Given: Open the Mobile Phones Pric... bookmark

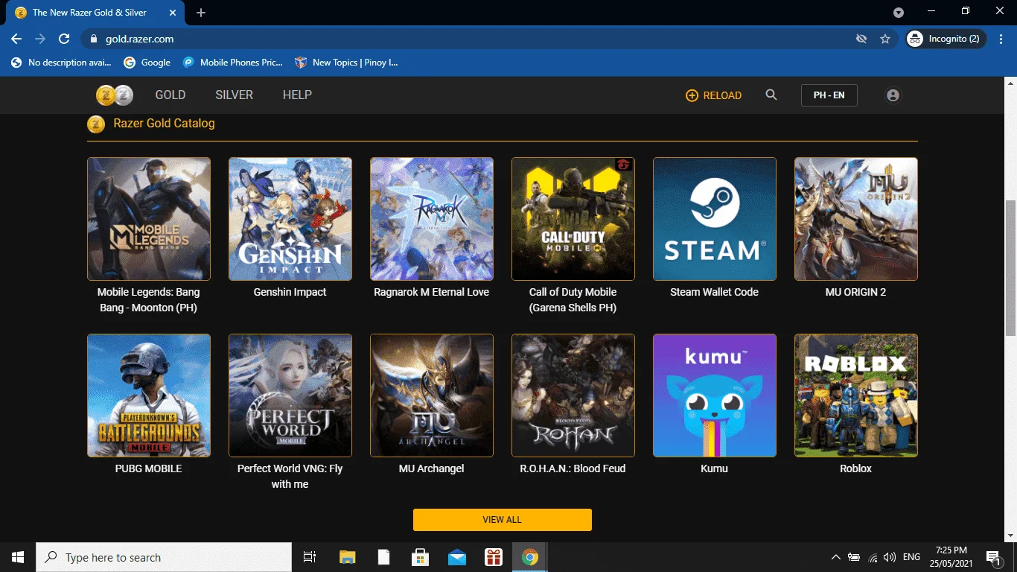Looking at the screenshot, I should pyautogui.click(x=233, y=63).
